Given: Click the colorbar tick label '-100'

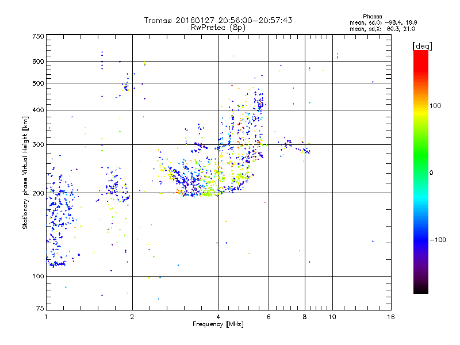Looking at the screenshot, I should click(438, 240).
